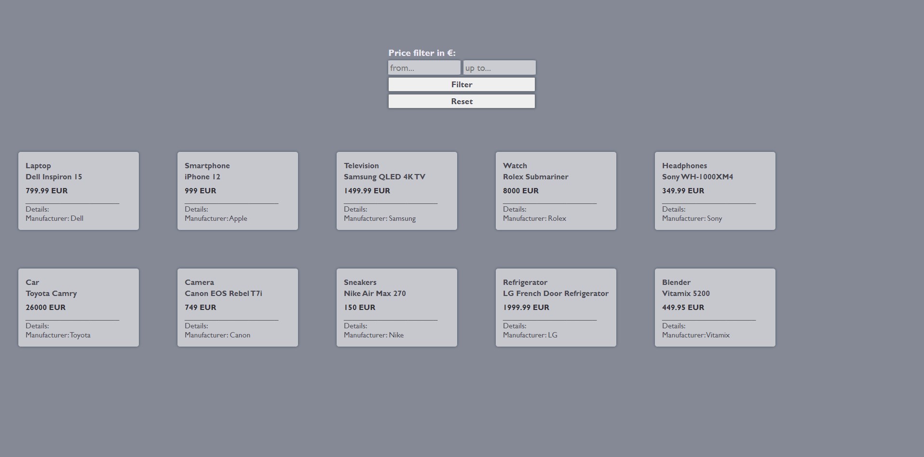Click the 'up to...' price input field

pos(499,67)
